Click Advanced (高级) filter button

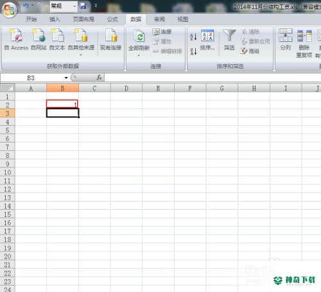click(x=250, y=51)
